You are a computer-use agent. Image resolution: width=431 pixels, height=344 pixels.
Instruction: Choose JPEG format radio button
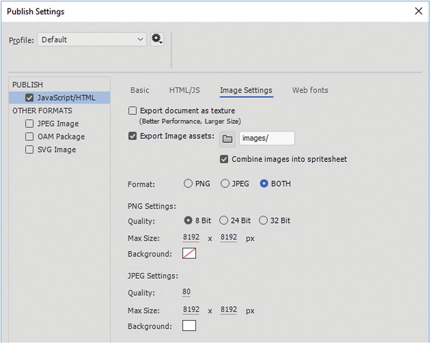pyautogui.click(x=225, y=184)
